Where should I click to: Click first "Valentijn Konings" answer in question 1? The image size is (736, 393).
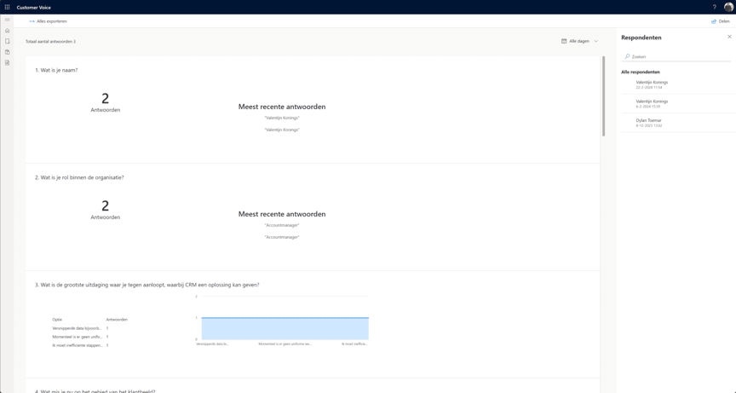pos(282,118)
